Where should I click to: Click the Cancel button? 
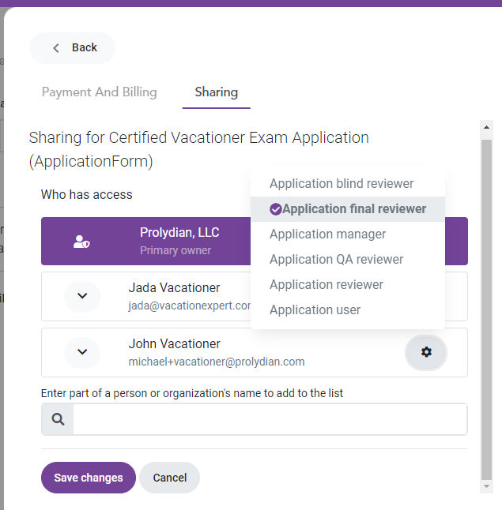coord(170,478)
